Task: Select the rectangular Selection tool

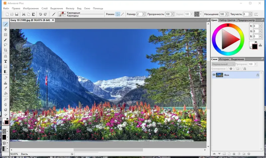Action: tap(6, 35)
